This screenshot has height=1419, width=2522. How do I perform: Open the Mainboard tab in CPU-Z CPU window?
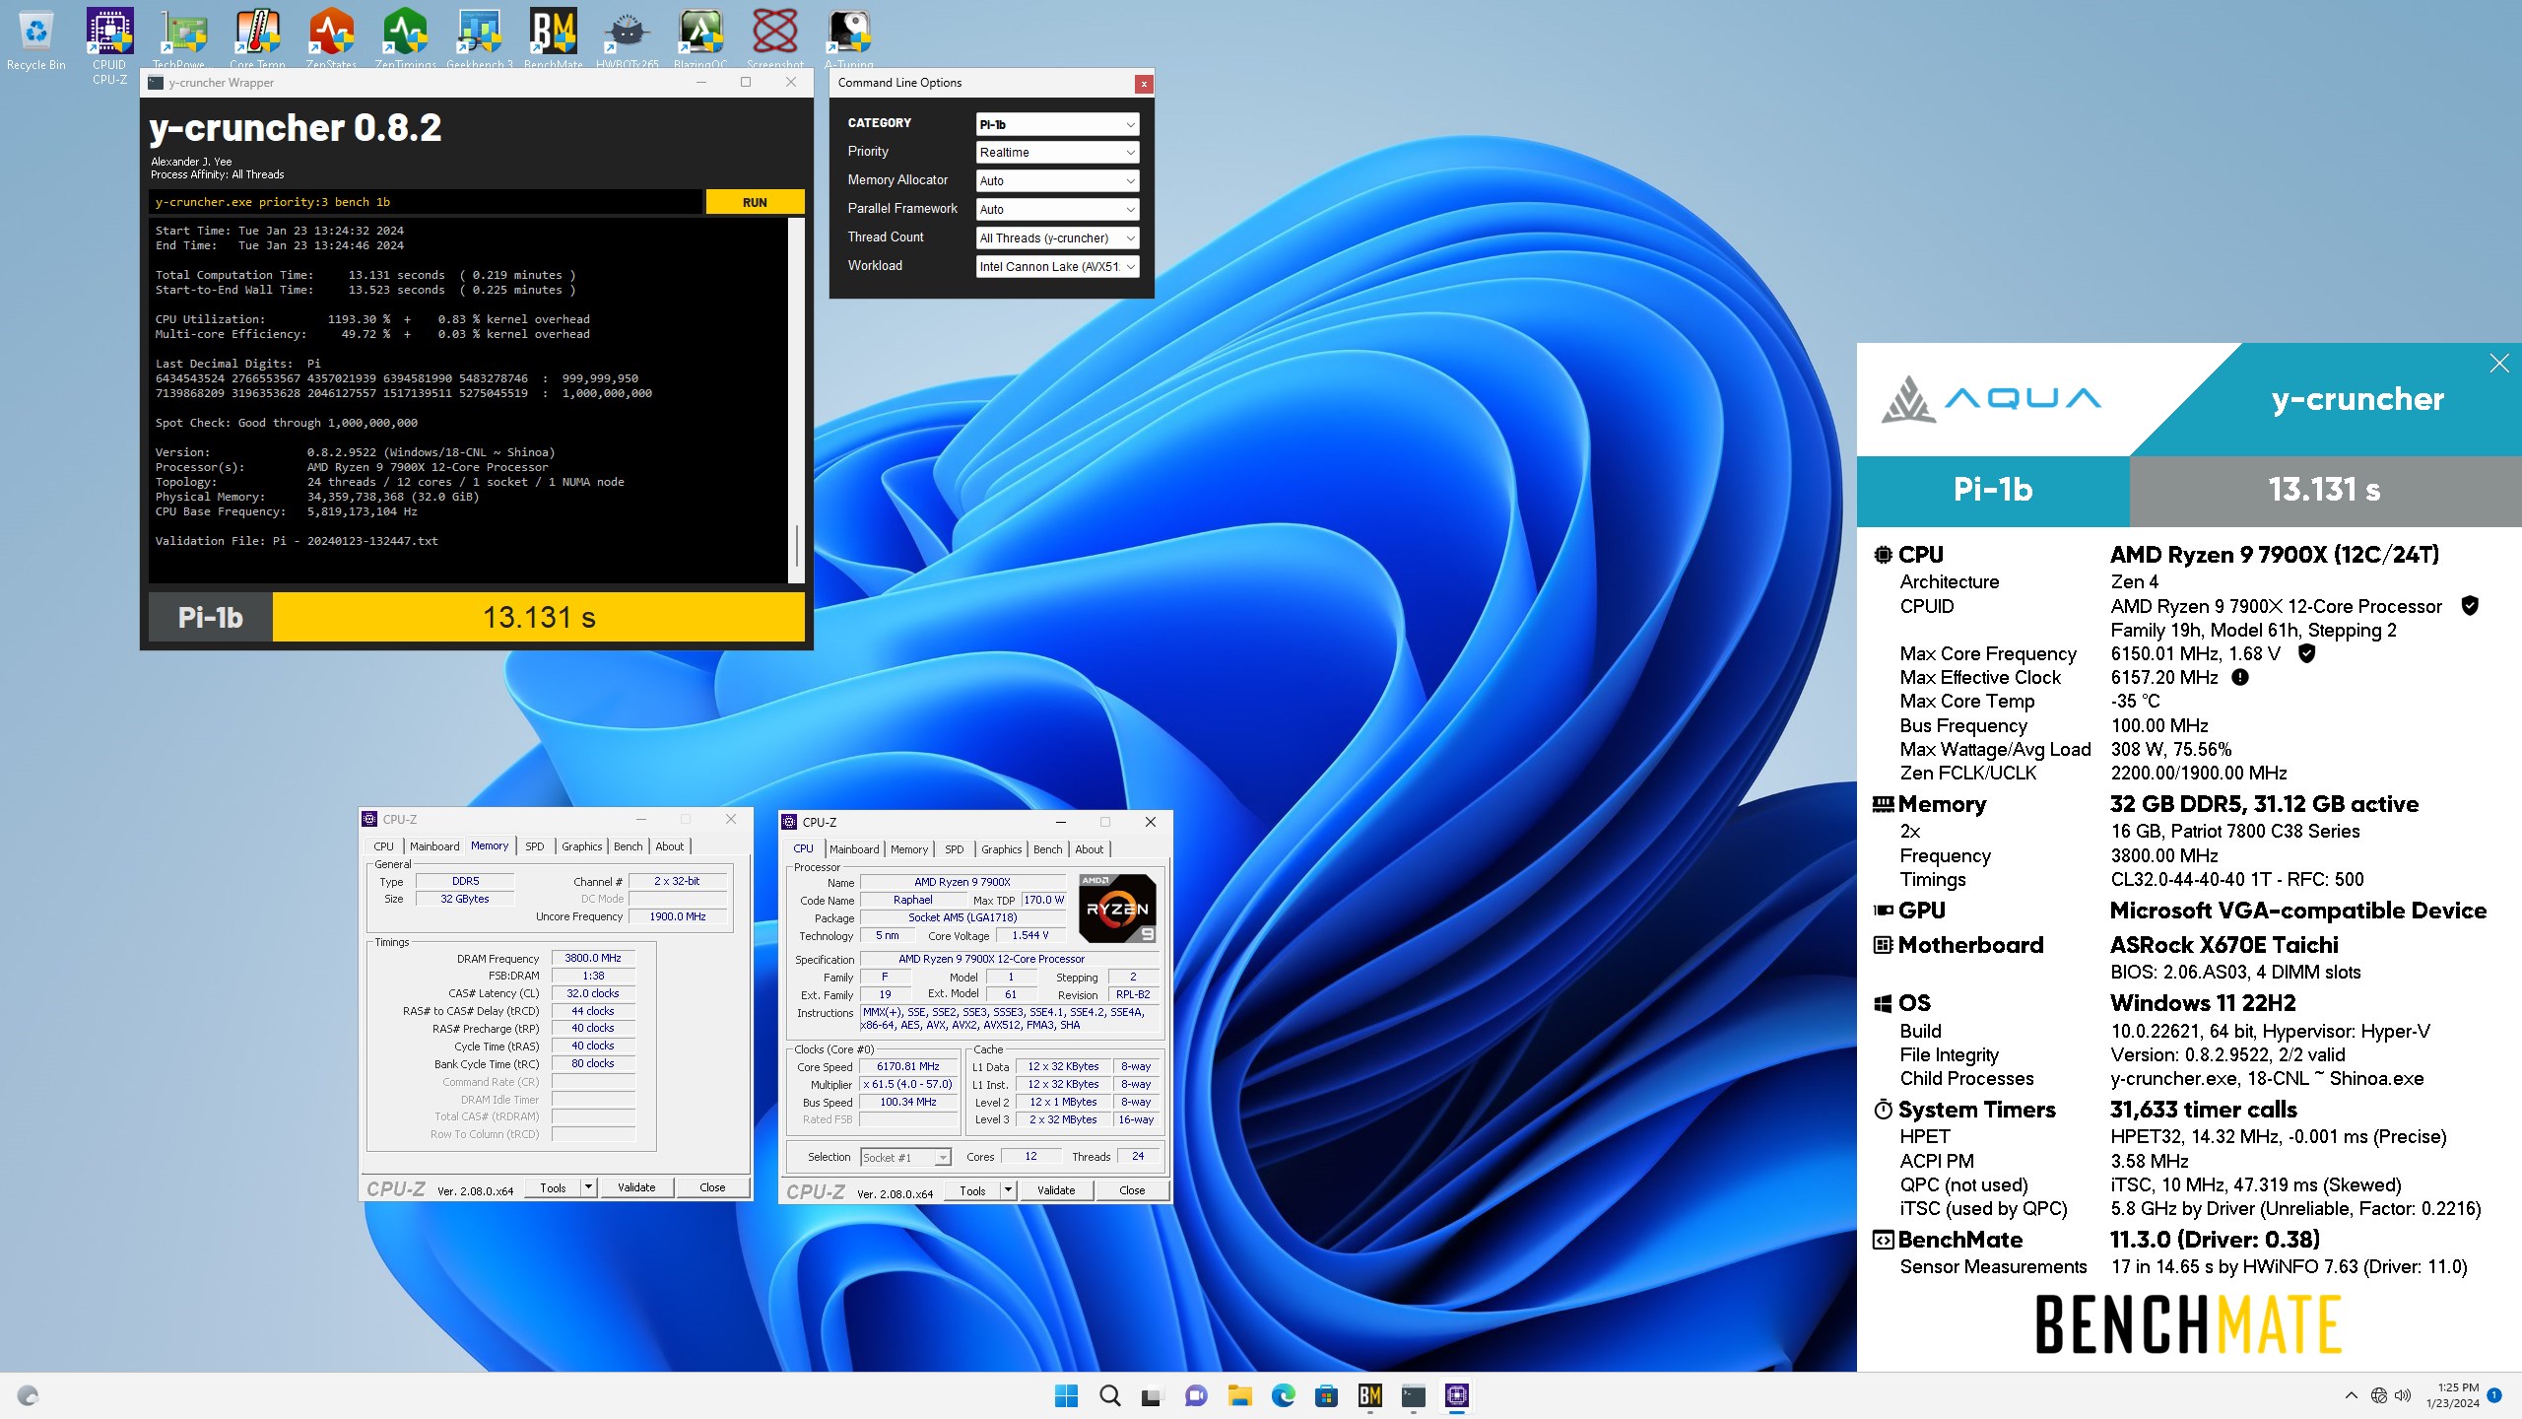coord(854,849)
